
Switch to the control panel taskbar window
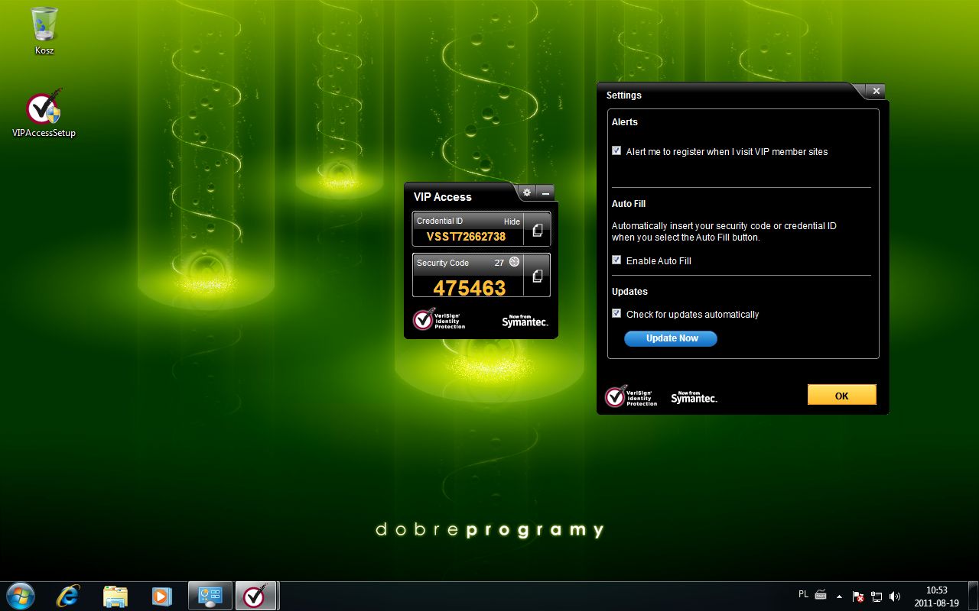click(x=210, y=596)
